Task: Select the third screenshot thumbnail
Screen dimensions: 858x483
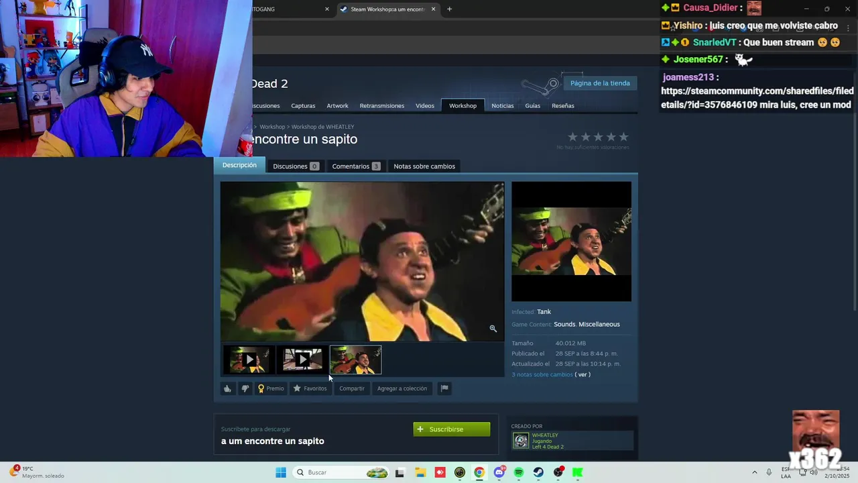Action: (x=356, y=360)
